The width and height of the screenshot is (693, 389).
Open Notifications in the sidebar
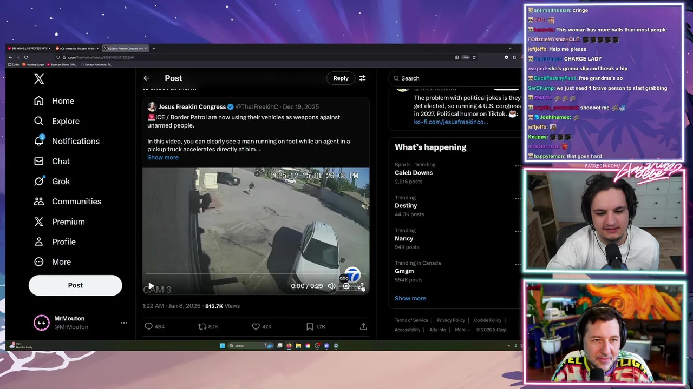[x=68, y=141]
